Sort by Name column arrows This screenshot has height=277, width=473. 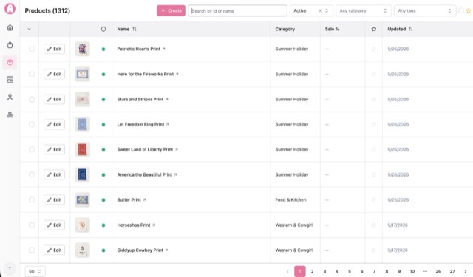(135, 30)
